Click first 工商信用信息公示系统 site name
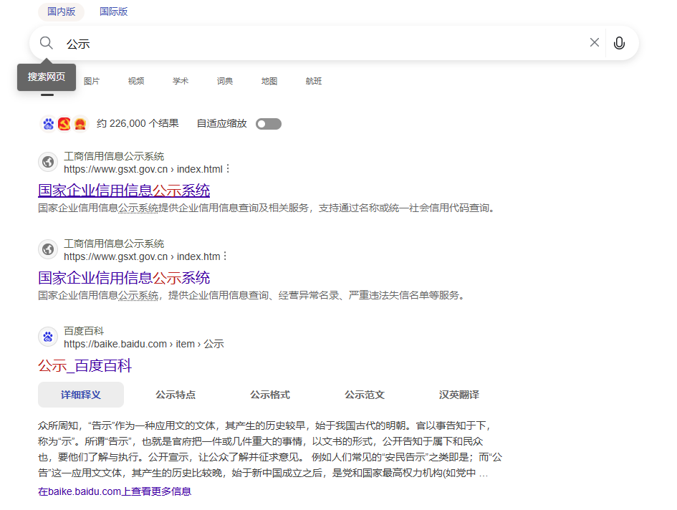The height and width of the screenshot is (510, 677). pos(114,156)
